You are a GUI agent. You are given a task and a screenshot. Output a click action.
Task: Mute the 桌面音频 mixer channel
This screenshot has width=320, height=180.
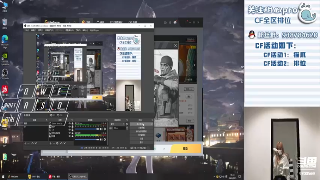[101, 140]
